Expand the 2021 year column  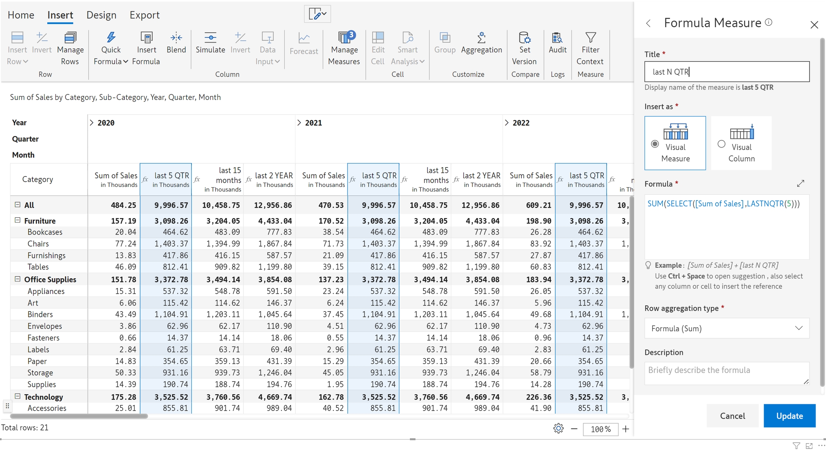click(299, 123)
